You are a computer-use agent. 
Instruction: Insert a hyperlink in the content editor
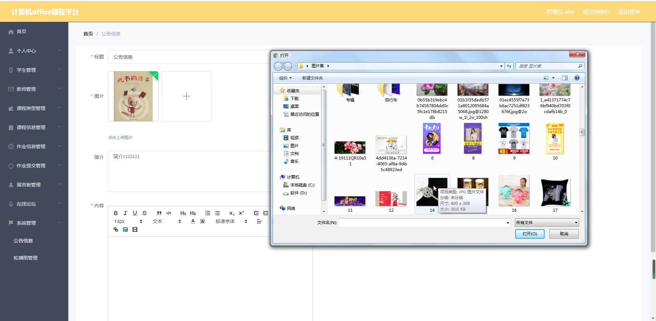coord(115,229)
